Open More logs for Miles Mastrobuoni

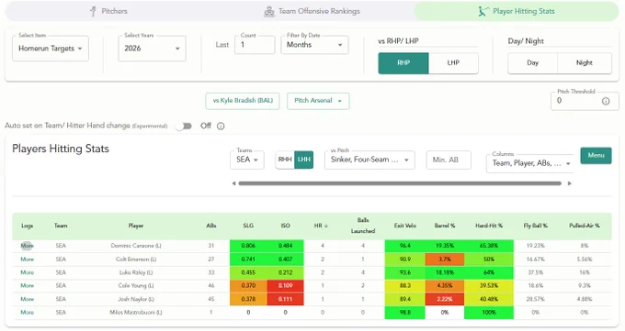[x=27, y=313]
